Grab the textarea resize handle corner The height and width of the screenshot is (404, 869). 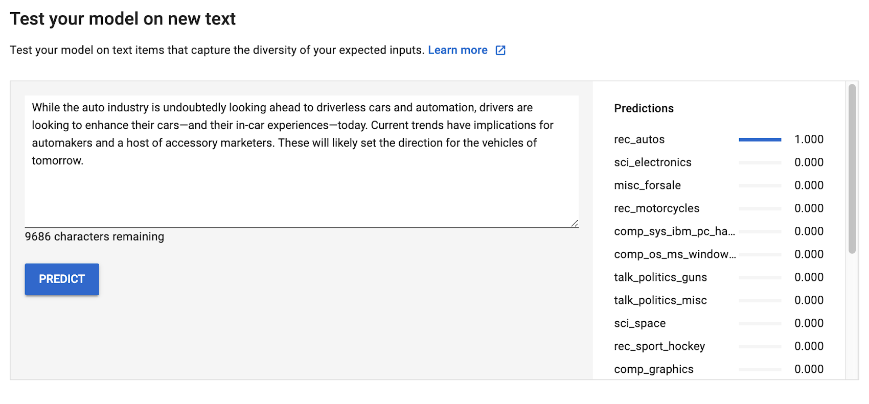(575, 223)
